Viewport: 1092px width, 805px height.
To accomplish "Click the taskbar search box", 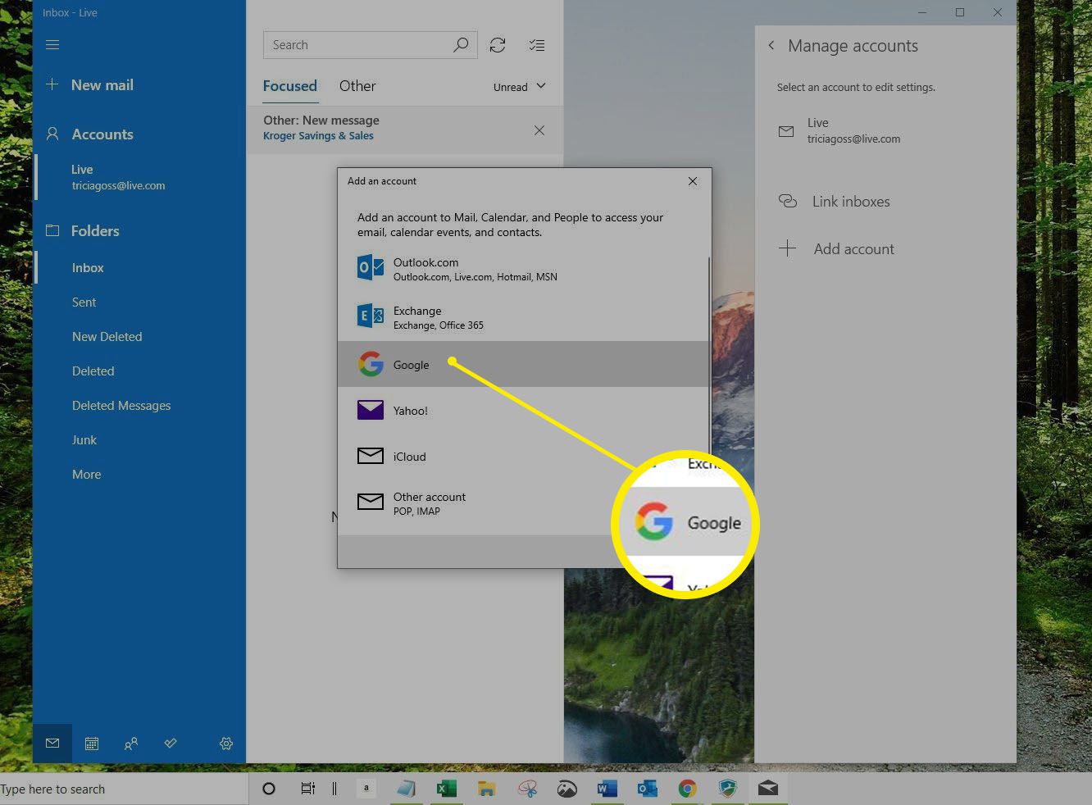I will pyautogui.click(x=123, y=789).
